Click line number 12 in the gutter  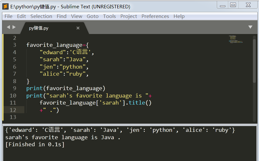click(x=13, y=110)
